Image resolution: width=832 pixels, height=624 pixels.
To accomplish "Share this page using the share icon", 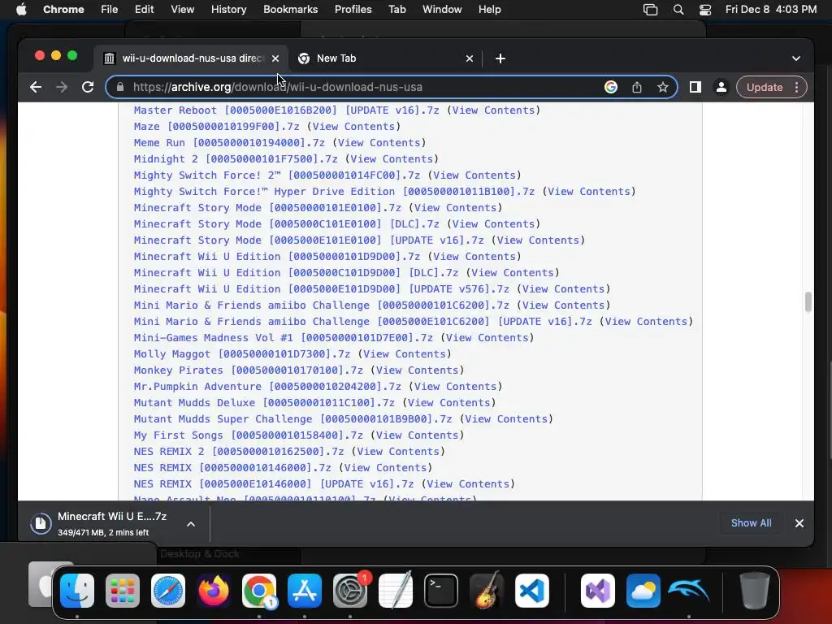I will (x=637, y=87).
